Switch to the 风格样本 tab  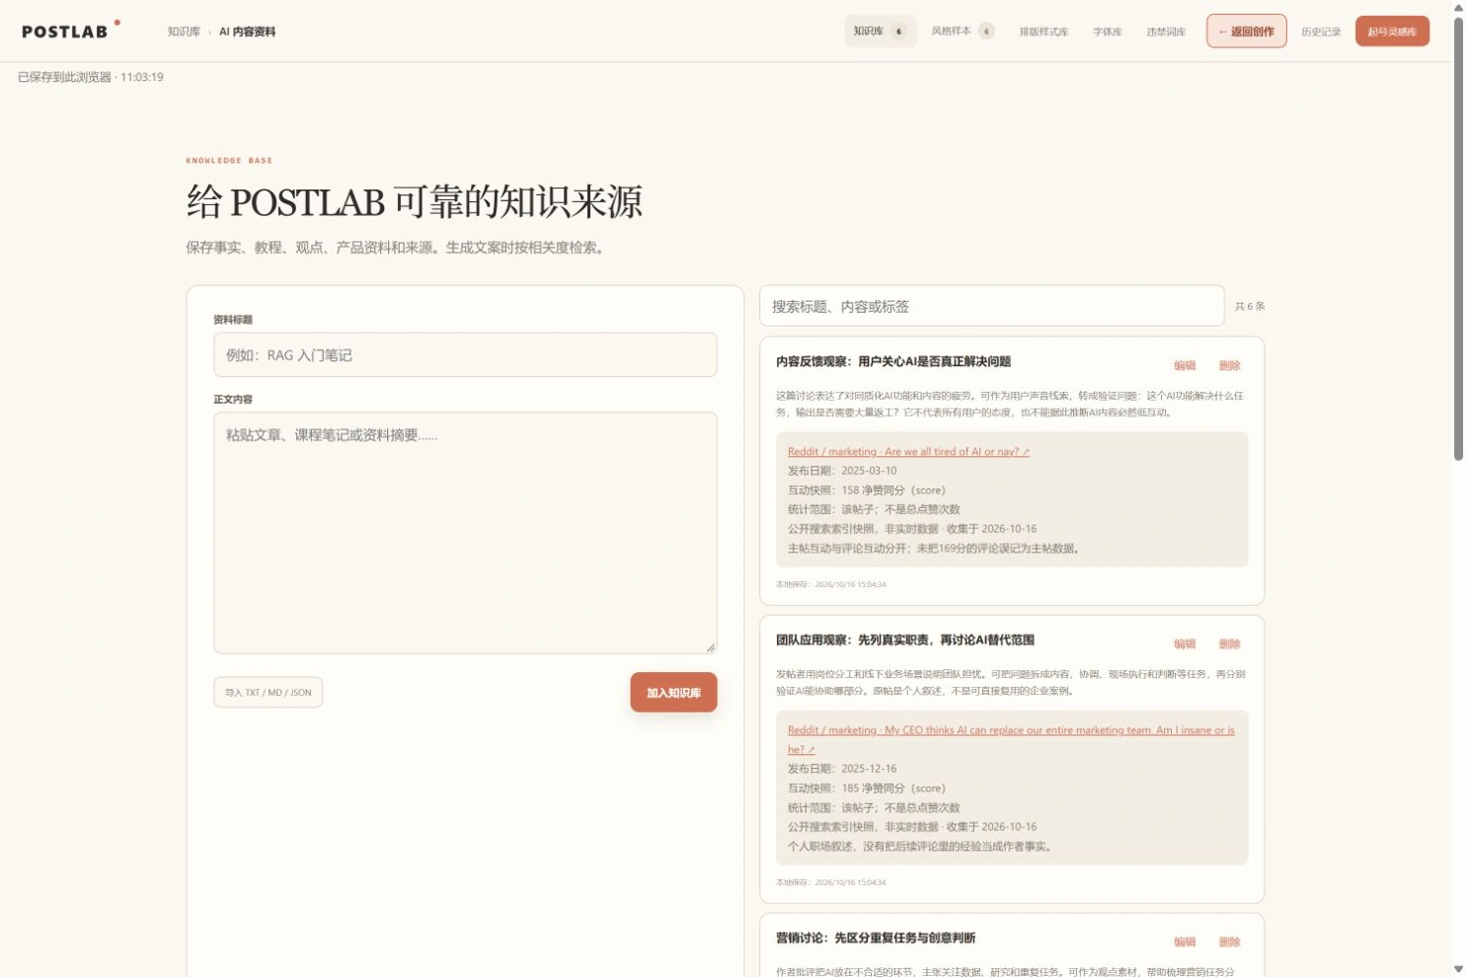coord(963,31)
